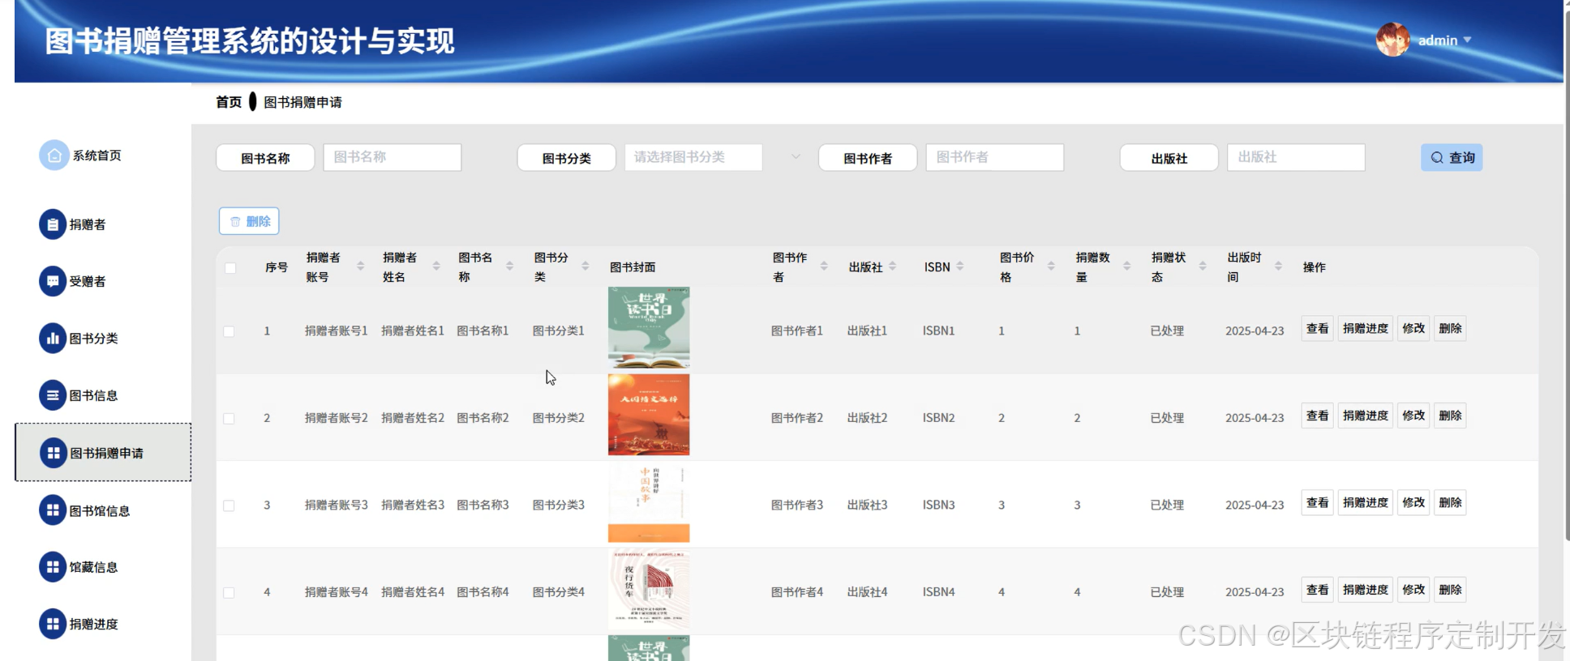Sort by 捐赠者姓名 column arrows

(x=436, y=267)
